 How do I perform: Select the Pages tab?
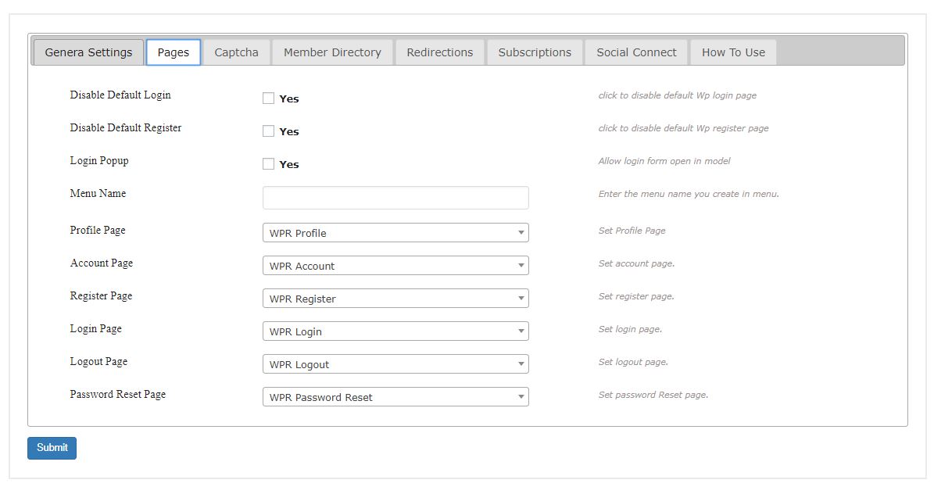coord(174,52)
